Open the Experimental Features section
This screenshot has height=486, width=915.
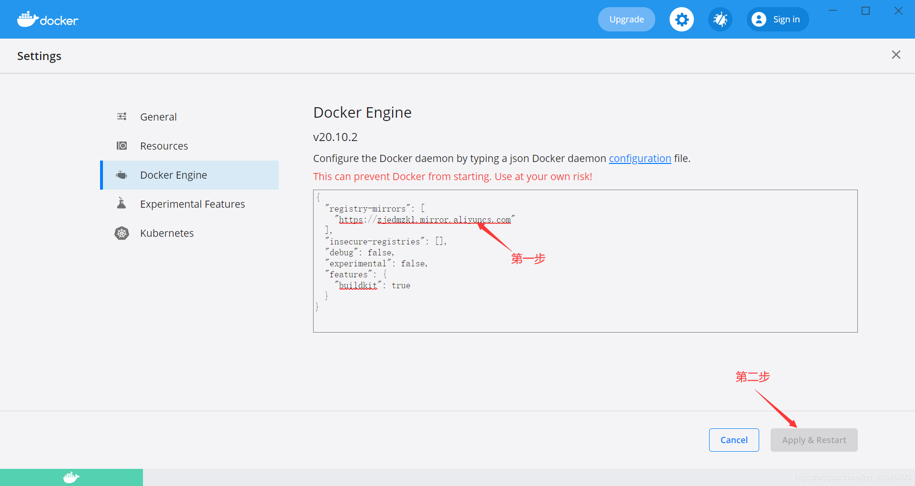tap(190, 204)
